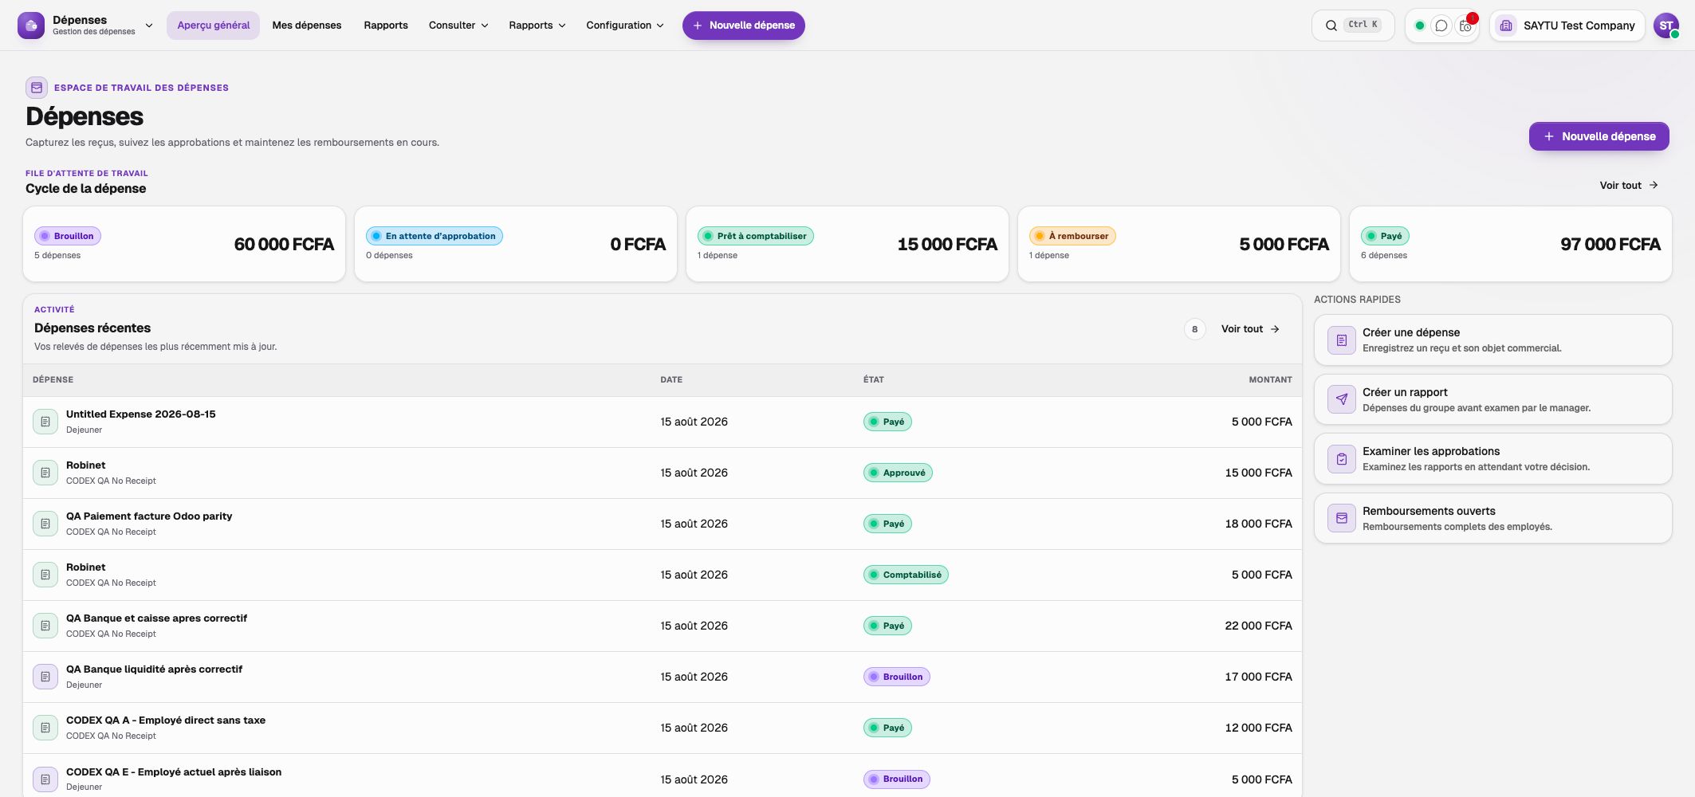
Task: Open the Brouillon 60 000 FCFA card
Action: pos(184,244)
